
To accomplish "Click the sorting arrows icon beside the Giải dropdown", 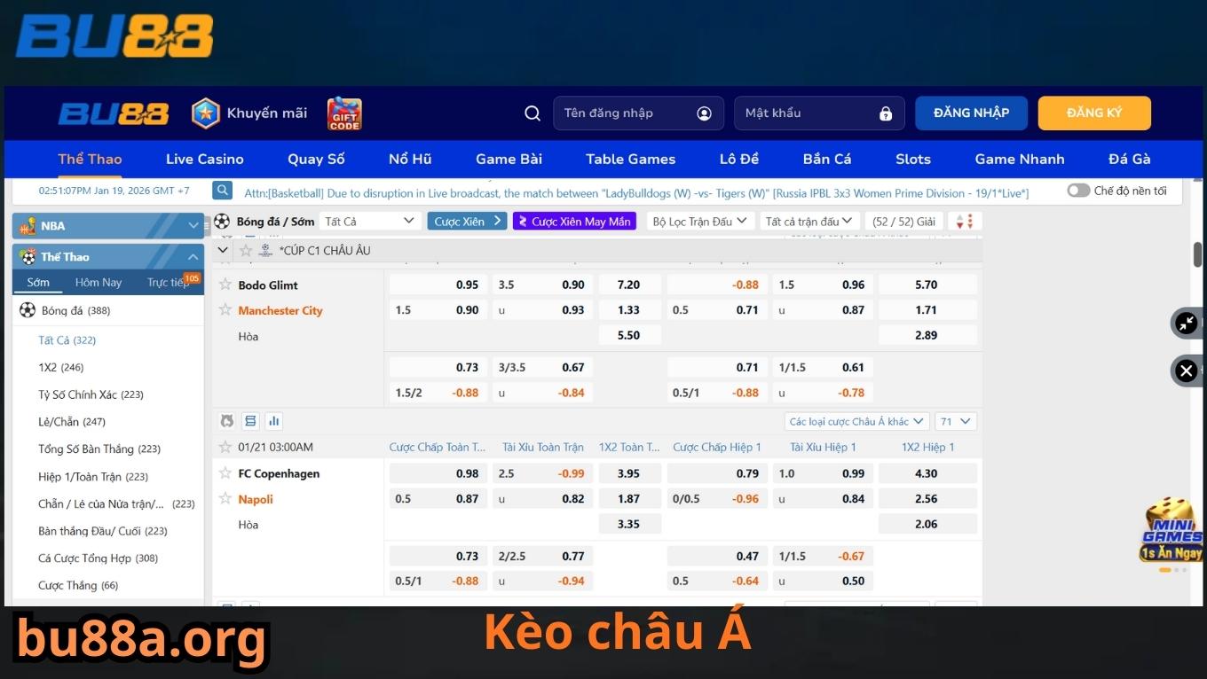I will pos(964,221).
